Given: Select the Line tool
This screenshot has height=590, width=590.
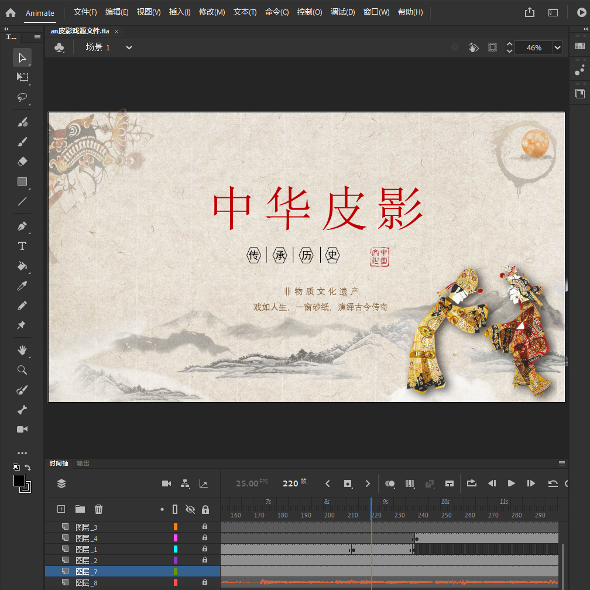Looking at the screenshot, I should click(x=22, y=201).
